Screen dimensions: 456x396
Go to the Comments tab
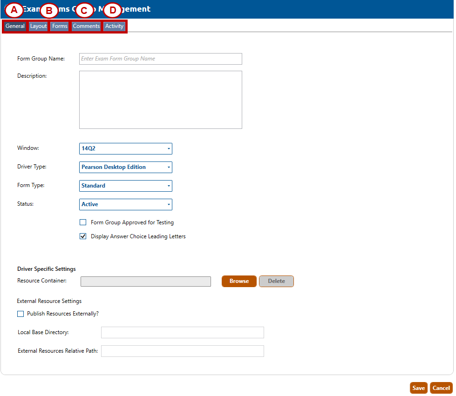click(x=86, y=27)
